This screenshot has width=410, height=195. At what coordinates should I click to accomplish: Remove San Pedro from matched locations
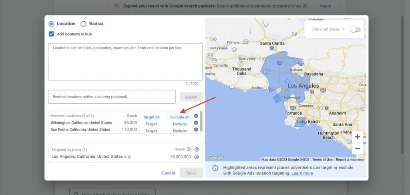click(196, 130)
